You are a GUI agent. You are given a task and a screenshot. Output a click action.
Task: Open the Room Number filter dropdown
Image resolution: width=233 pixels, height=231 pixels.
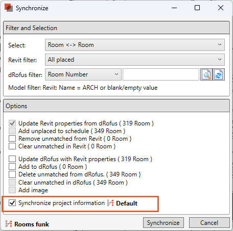[83, 74]
